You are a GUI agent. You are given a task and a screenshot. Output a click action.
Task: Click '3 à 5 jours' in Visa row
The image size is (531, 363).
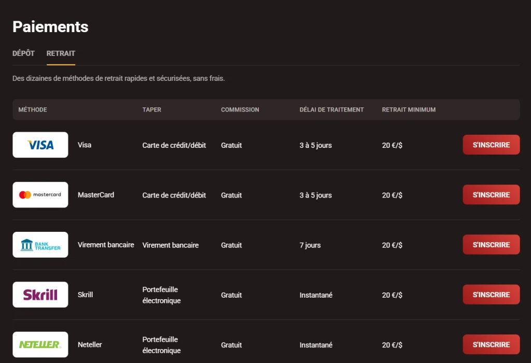pos(316,145)
